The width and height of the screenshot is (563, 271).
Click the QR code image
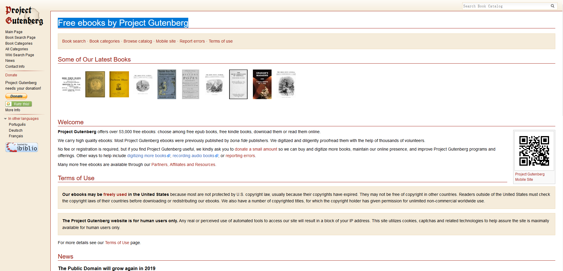(534, 151)
